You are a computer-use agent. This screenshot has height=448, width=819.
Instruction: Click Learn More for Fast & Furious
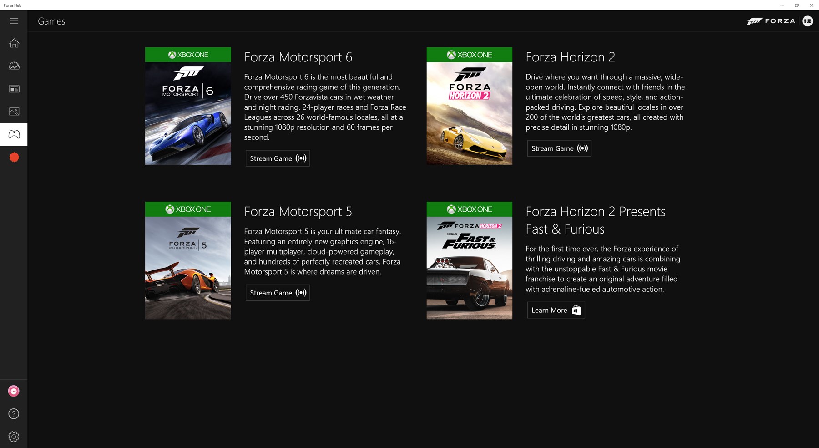point(556,310)
